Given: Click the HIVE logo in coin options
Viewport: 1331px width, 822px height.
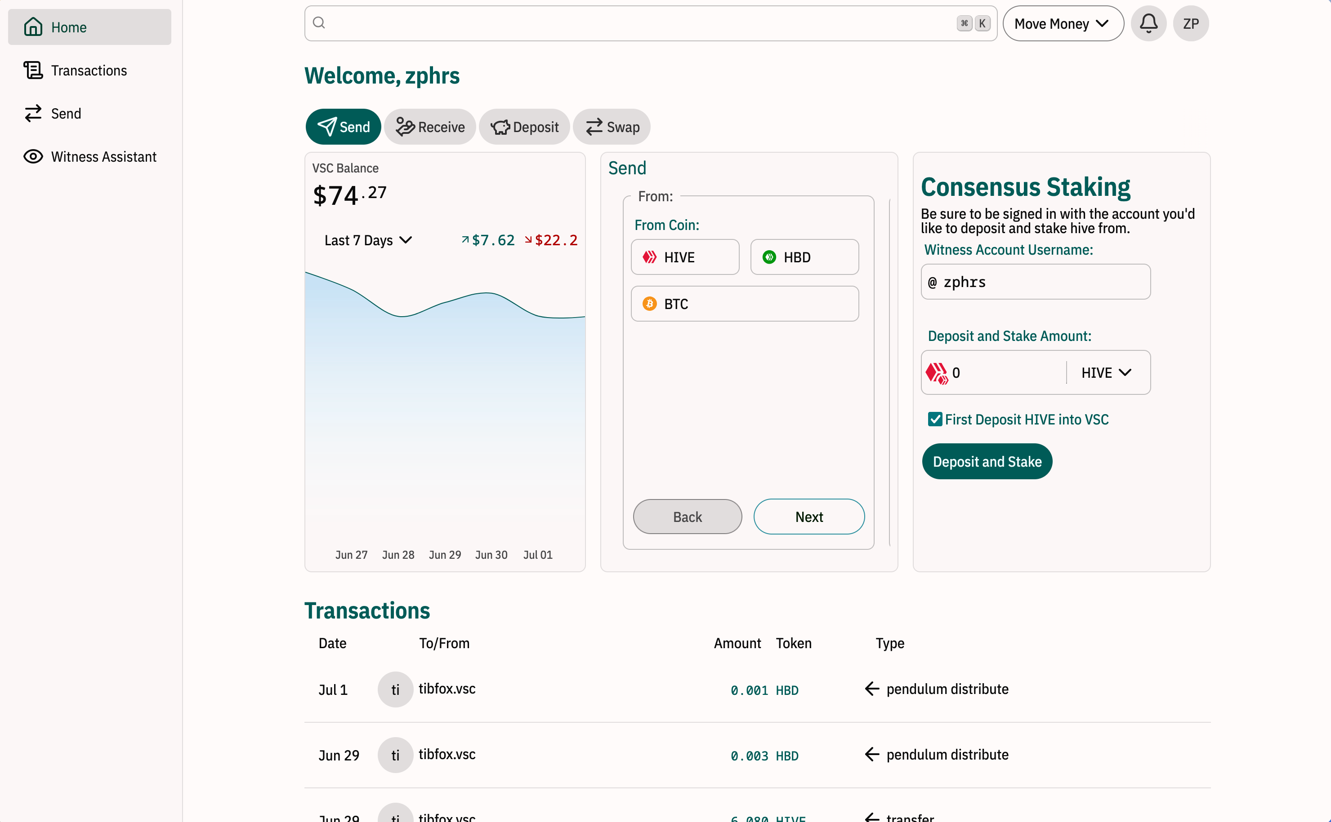Looking at the screenshot, I should click(649, 257).
